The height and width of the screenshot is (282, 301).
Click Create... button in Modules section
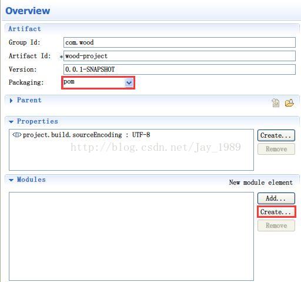(x=276, y=212)
